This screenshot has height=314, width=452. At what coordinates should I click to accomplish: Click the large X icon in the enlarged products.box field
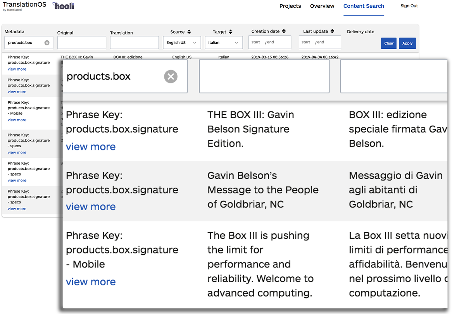[x=171, y=76]
